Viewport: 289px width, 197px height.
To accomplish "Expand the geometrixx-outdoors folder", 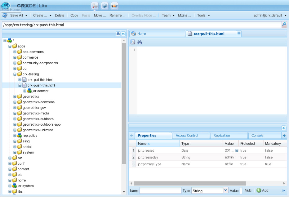I will tap(15, 119).
